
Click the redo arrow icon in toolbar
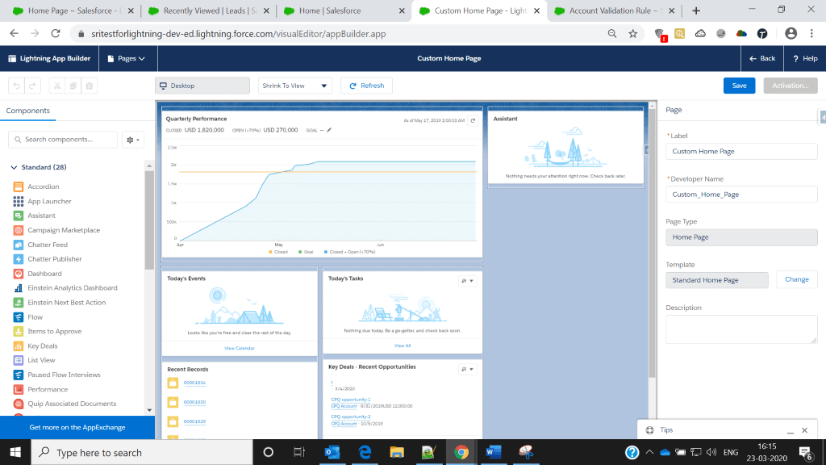(x=32, y=86)
